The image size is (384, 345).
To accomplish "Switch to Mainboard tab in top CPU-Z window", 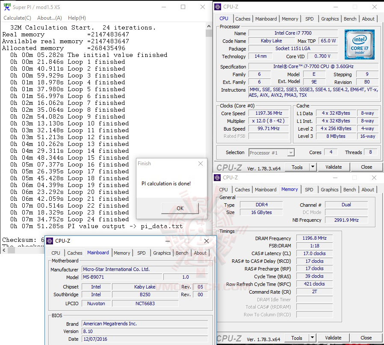I will tap(266, 19).
